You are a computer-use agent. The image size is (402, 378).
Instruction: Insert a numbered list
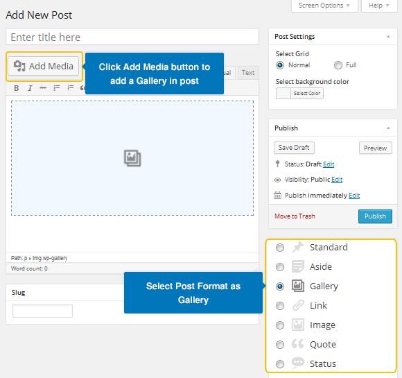(70, 88)
